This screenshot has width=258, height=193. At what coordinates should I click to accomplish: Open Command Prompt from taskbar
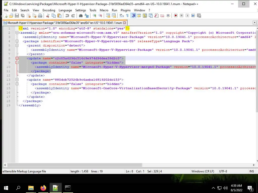(x=68, y=188)
